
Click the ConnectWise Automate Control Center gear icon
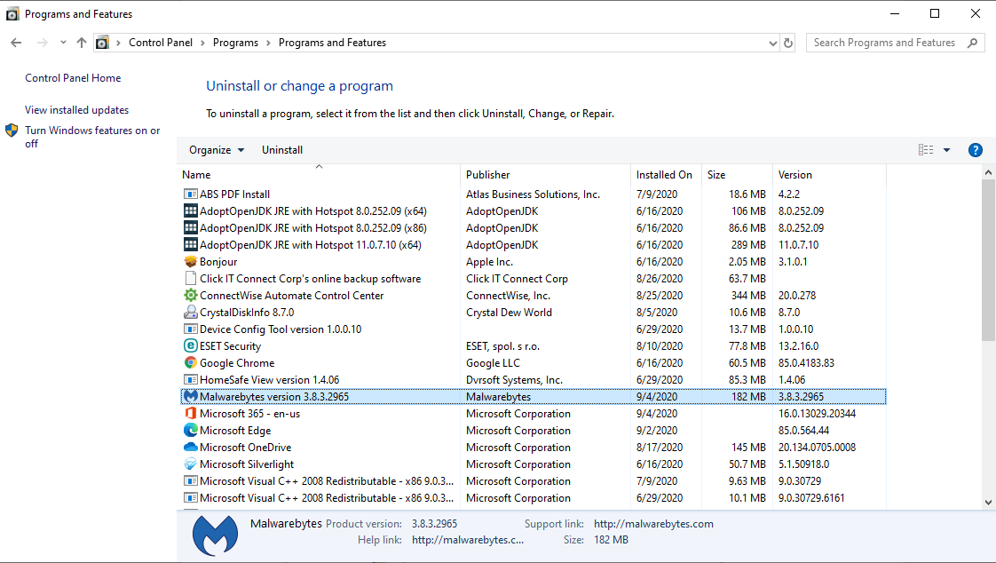pos(190,295)
